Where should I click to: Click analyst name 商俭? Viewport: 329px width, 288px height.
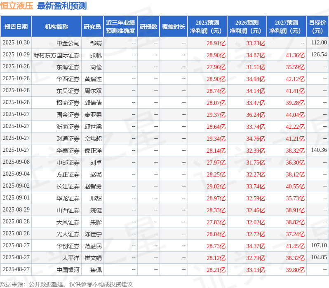pos(96,67)
